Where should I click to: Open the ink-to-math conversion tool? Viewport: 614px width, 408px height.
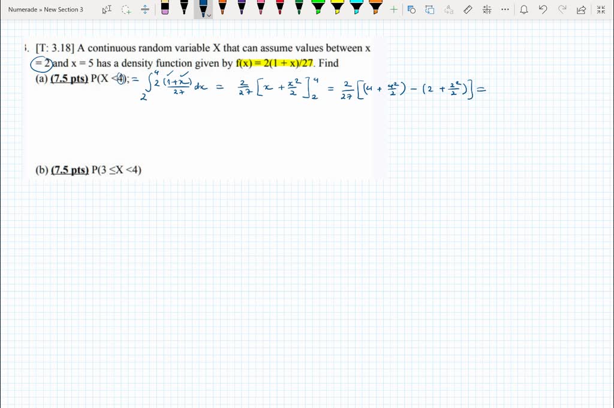(x=487, y=10)
